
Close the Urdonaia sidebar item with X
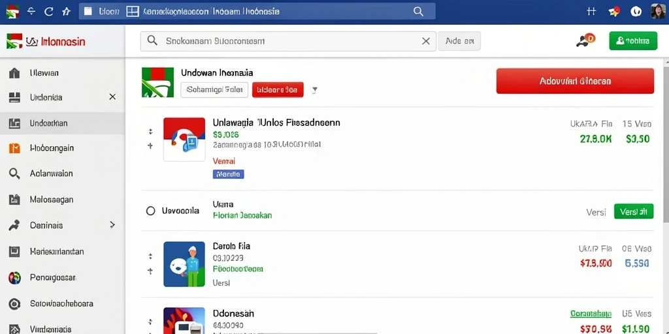112,97
